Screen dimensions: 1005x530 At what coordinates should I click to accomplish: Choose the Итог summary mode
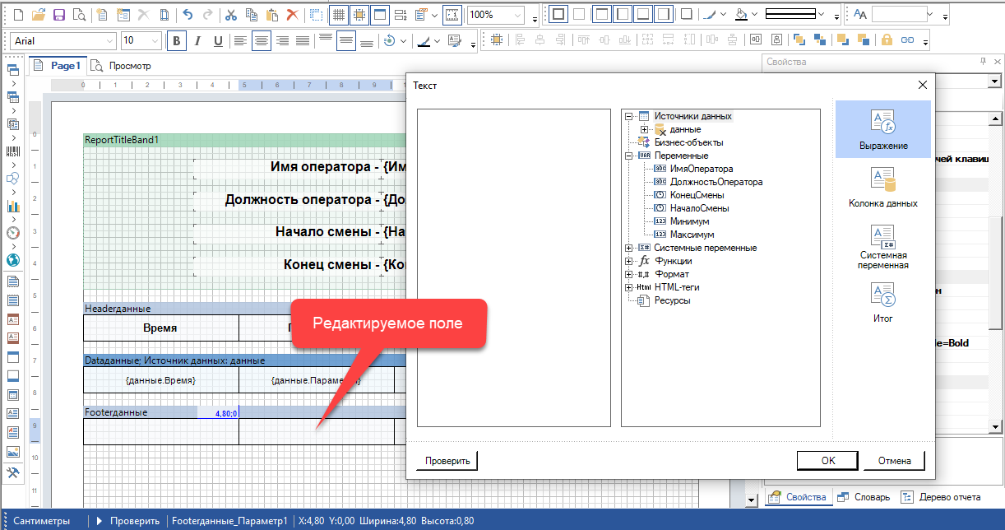[883, 302]
